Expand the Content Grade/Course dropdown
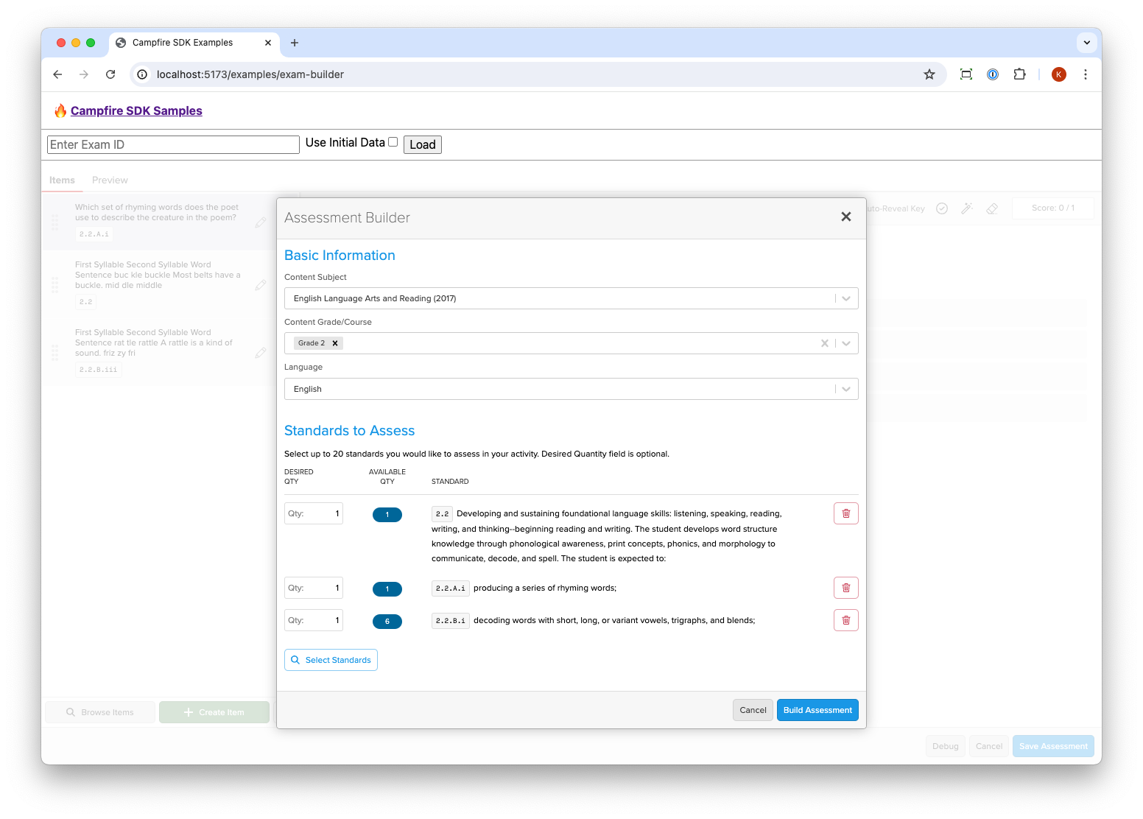 [x=846, y=343]
